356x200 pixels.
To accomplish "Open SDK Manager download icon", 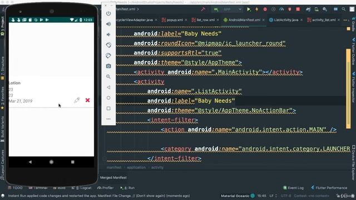I will click(x=325, y=9).
